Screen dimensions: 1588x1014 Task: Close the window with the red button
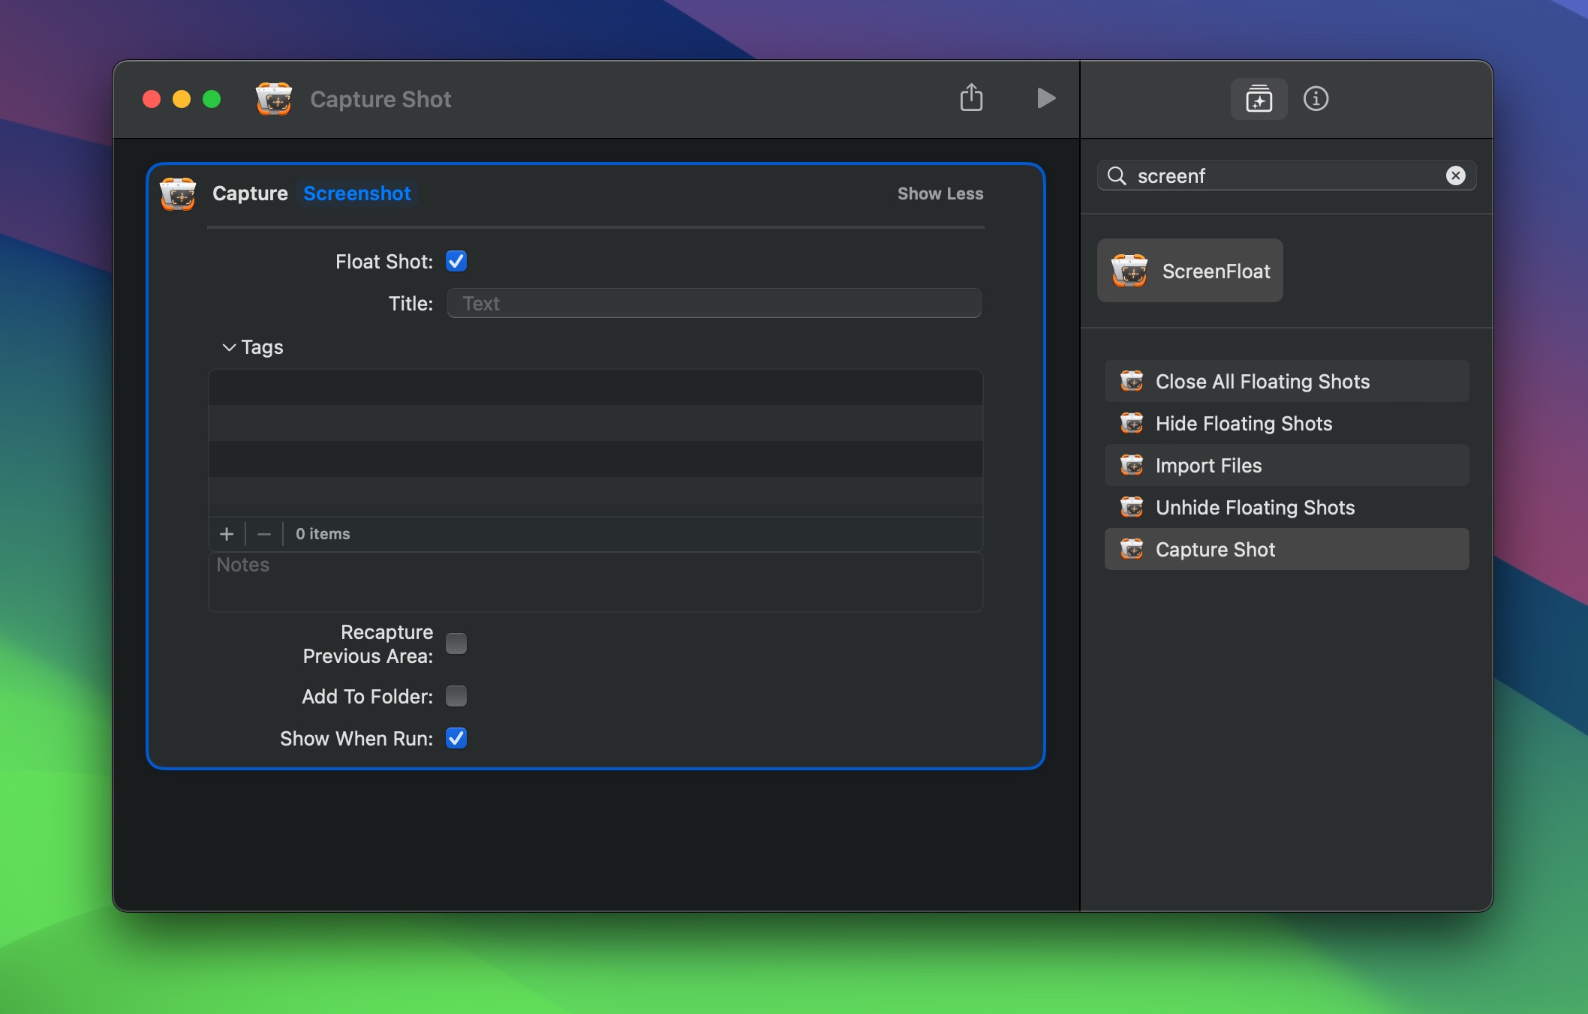(152, 99)
